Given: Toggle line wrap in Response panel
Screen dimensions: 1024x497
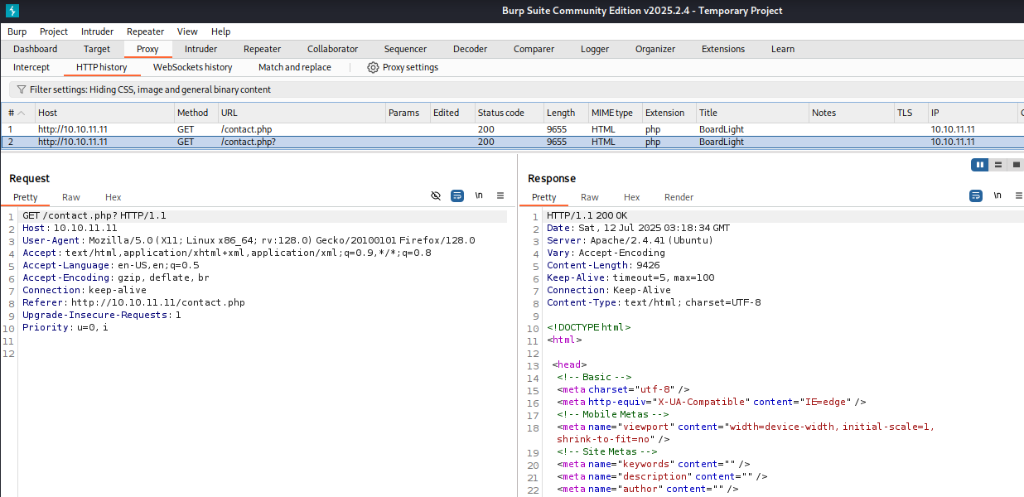Looking at the screenshot, I should tap(976, 195).
